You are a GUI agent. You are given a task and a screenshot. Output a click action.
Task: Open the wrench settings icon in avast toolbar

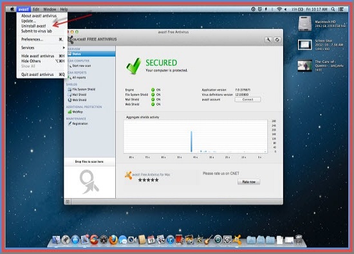click(x=268, y=40)
